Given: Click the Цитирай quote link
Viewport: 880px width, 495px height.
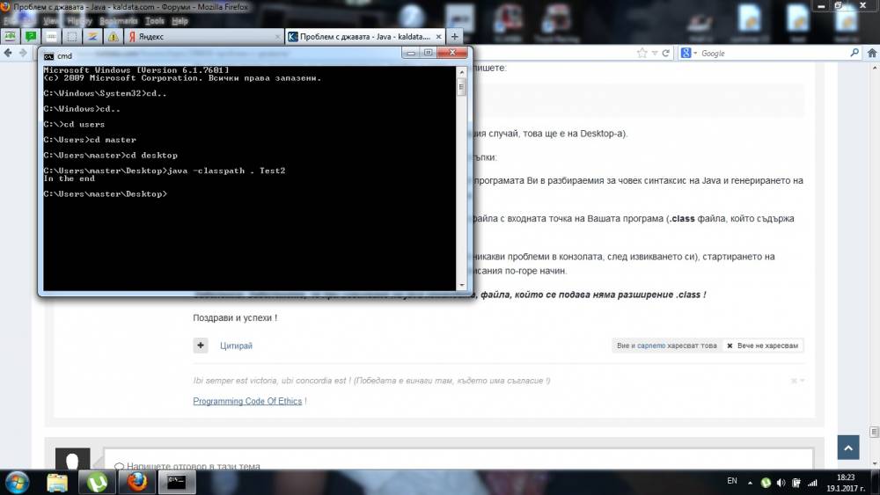Looking at the screenshot, I should (236, 346).
